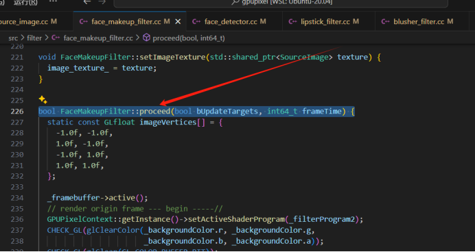Click the imageVertices identifier on line 227
475x252 pixels.
click(167, 122)
